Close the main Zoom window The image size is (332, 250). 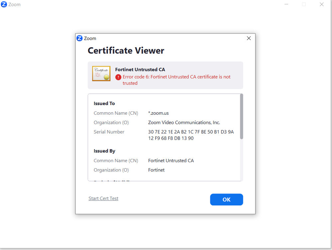coord(322,4)
